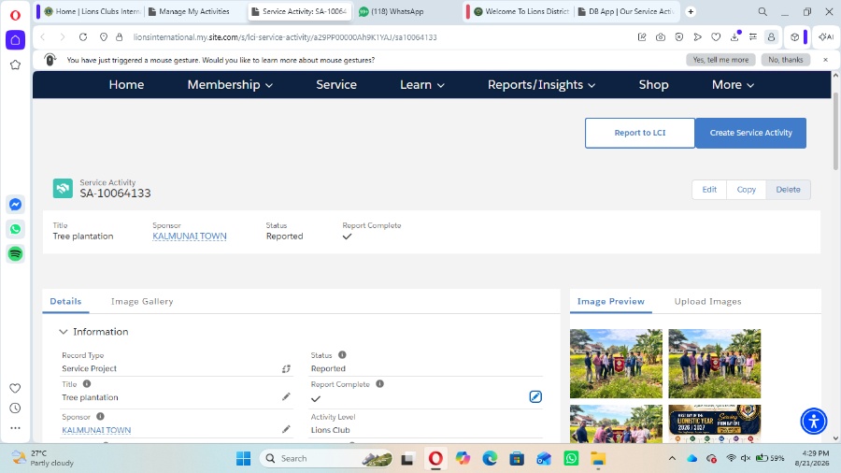
Task: Show Report Complete info tooltip in Details
Action: 379,384
